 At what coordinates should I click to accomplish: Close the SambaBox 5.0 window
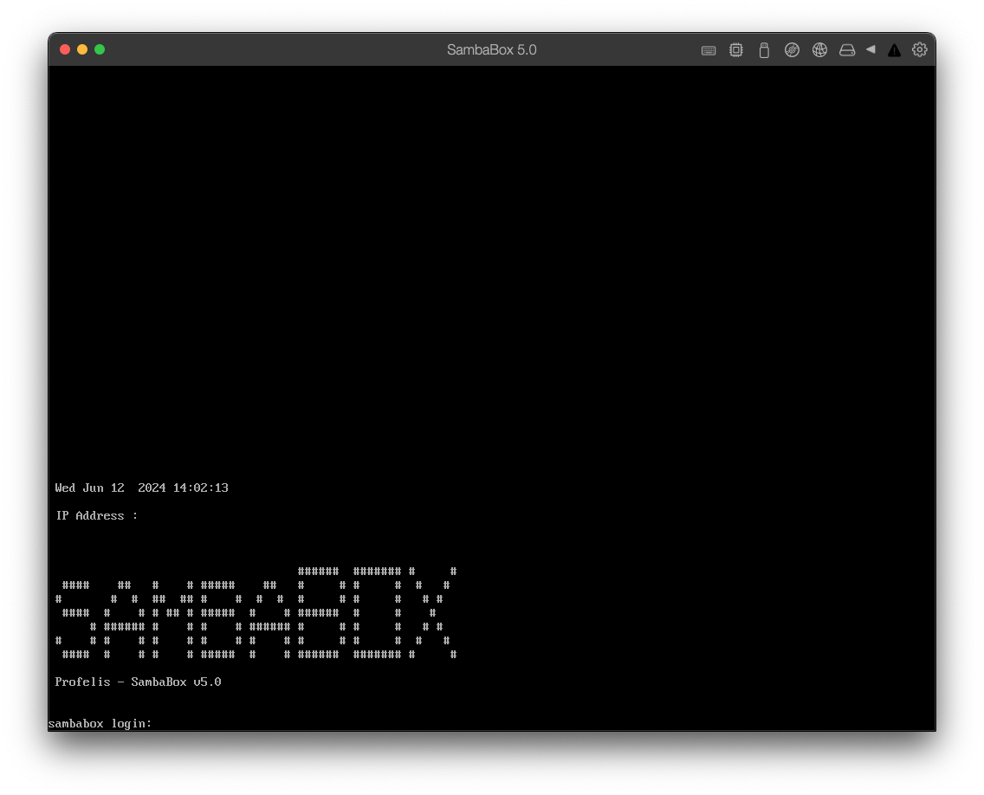65,49
